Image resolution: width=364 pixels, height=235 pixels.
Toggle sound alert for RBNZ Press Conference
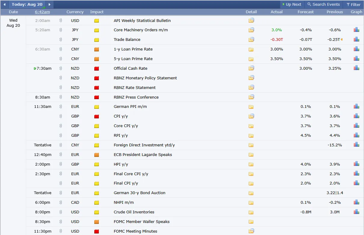61,97
